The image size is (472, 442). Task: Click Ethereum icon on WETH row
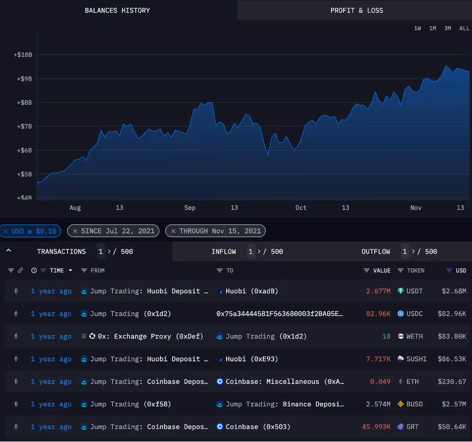16,336
